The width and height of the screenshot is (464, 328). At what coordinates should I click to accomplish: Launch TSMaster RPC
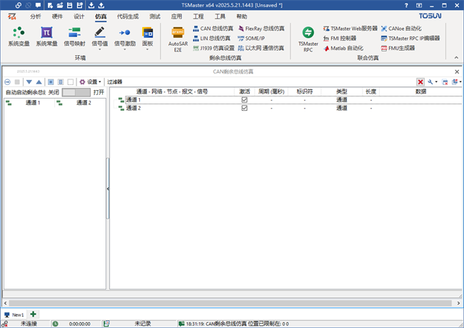tap(308, 37)
